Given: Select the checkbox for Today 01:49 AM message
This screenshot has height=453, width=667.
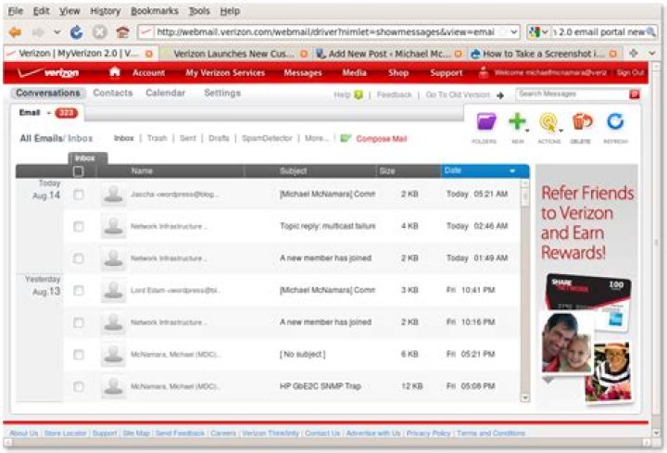Looking at the screenshot, I should coord(78,258).
